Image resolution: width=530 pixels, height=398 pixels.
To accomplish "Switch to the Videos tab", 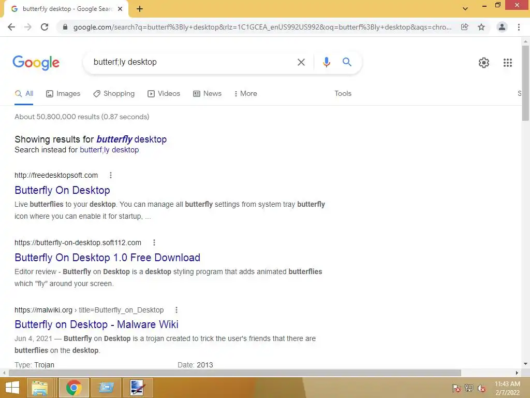I will 164,94.
